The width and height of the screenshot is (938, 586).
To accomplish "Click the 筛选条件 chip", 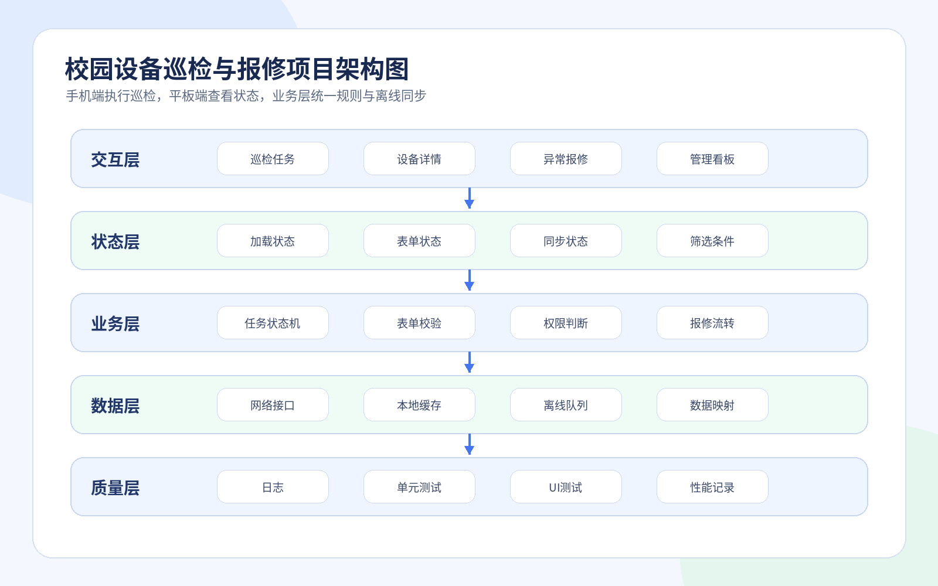I will [712, 241].
